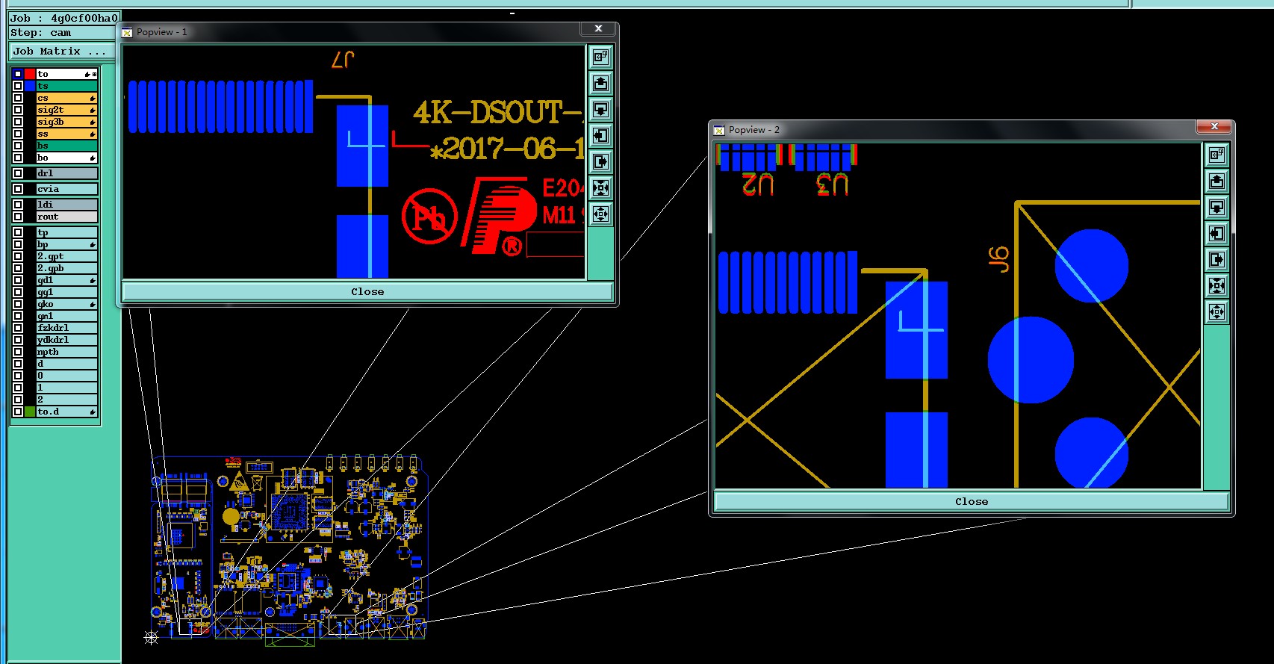Click the hand icon on the 'sig2t' layer row
Image resolution: width=1274 pixels, height=664 pixels.
coord(93,110)
